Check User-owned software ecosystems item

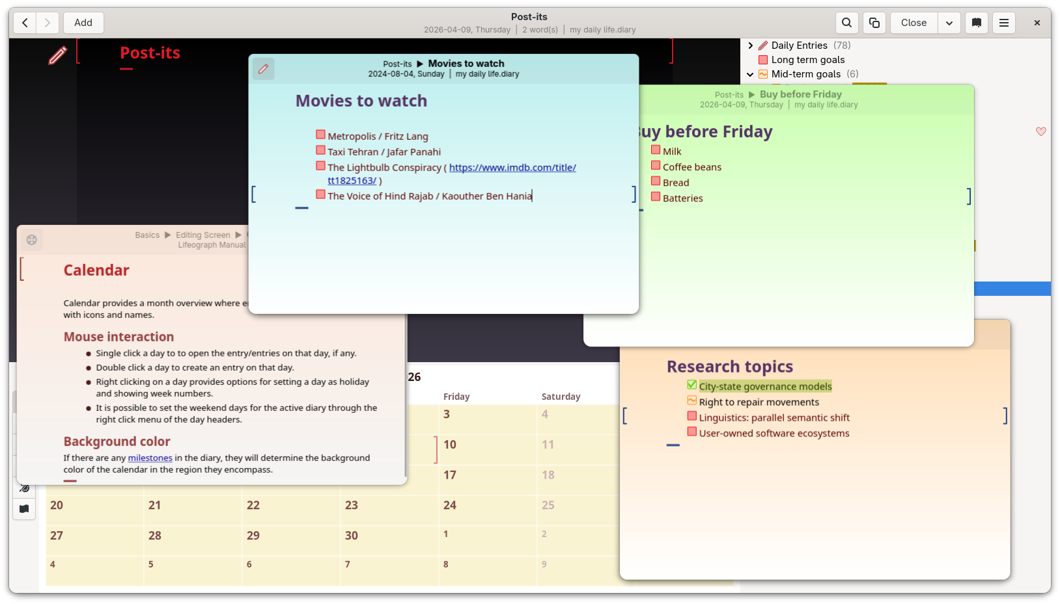click(692, 432)
